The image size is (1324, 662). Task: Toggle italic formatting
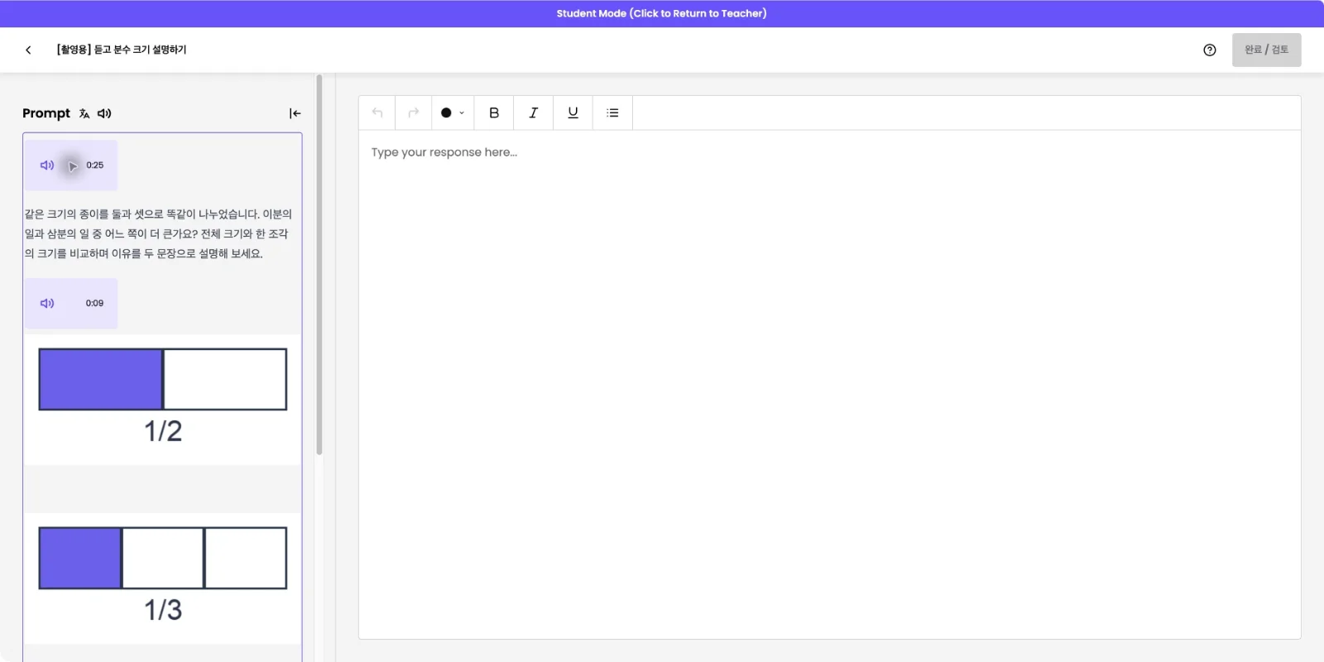tap(534, 113)
